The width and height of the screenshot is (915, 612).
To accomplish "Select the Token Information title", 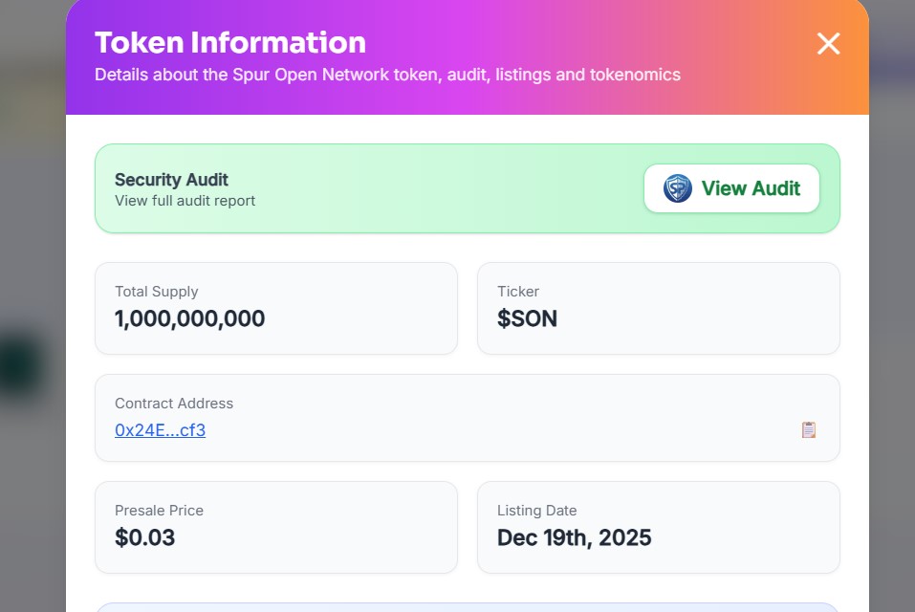I will (x=229, y=42).
